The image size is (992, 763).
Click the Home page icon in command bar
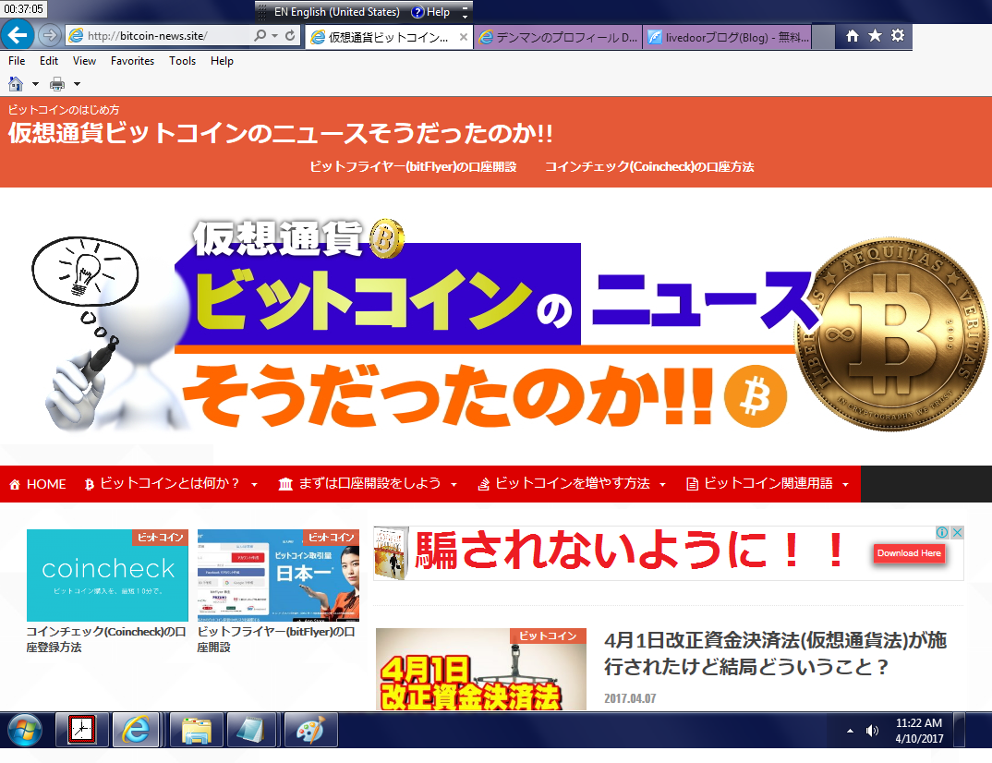pyautogui.click(x=16, y=84)
